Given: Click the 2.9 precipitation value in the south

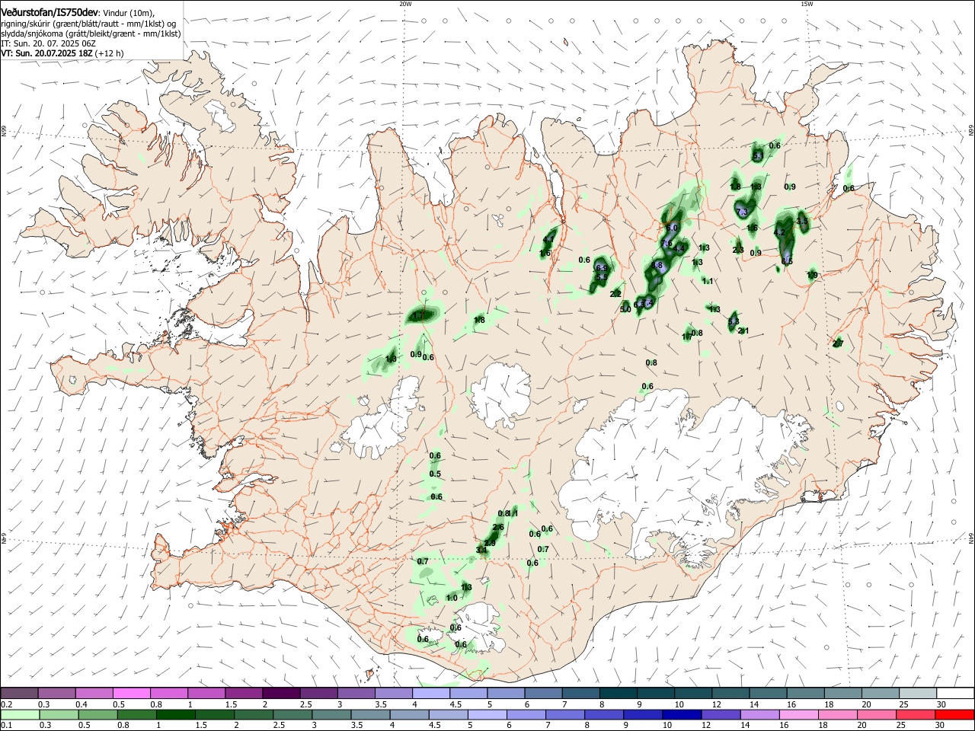Looking at the screenshot, I should click(x=490, y=543).
